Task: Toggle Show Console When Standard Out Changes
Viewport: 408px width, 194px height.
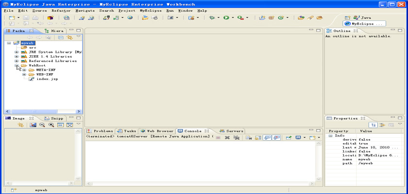Action: coord(268,138)
